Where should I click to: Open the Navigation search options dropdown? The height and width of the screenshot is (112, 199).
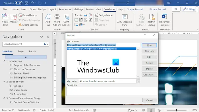point(48,44)
